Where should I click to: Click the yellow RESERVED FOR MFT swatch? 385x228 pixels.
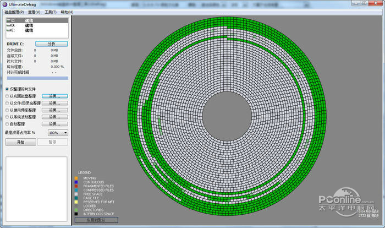pos(76,202)
